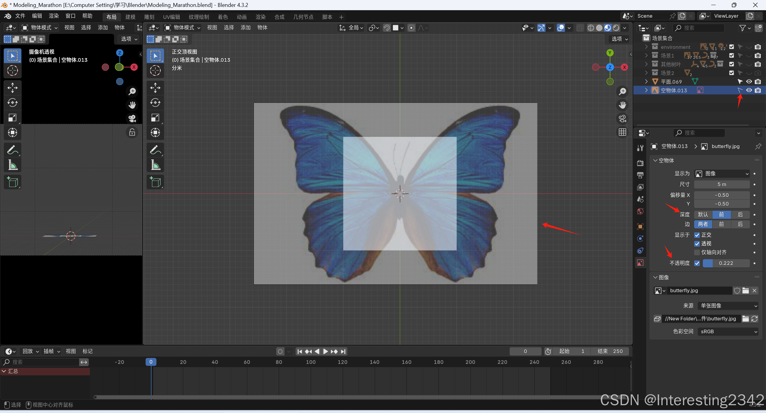Click the zoom magnifier in main viewport
This screenshot has width=766, height=413.
pyautogui.click(x=622, y=91)
